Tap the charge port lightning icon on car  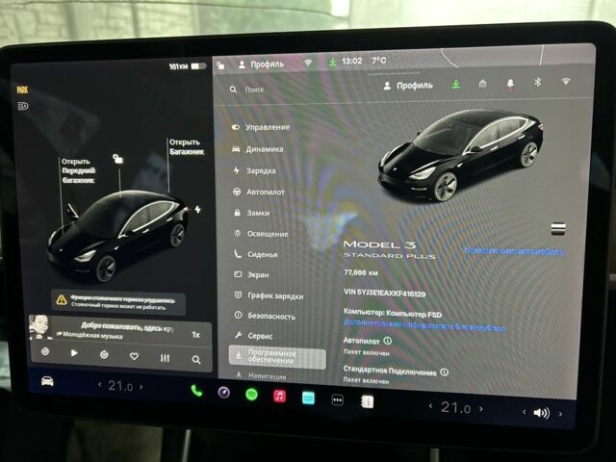tap(198, 209)
